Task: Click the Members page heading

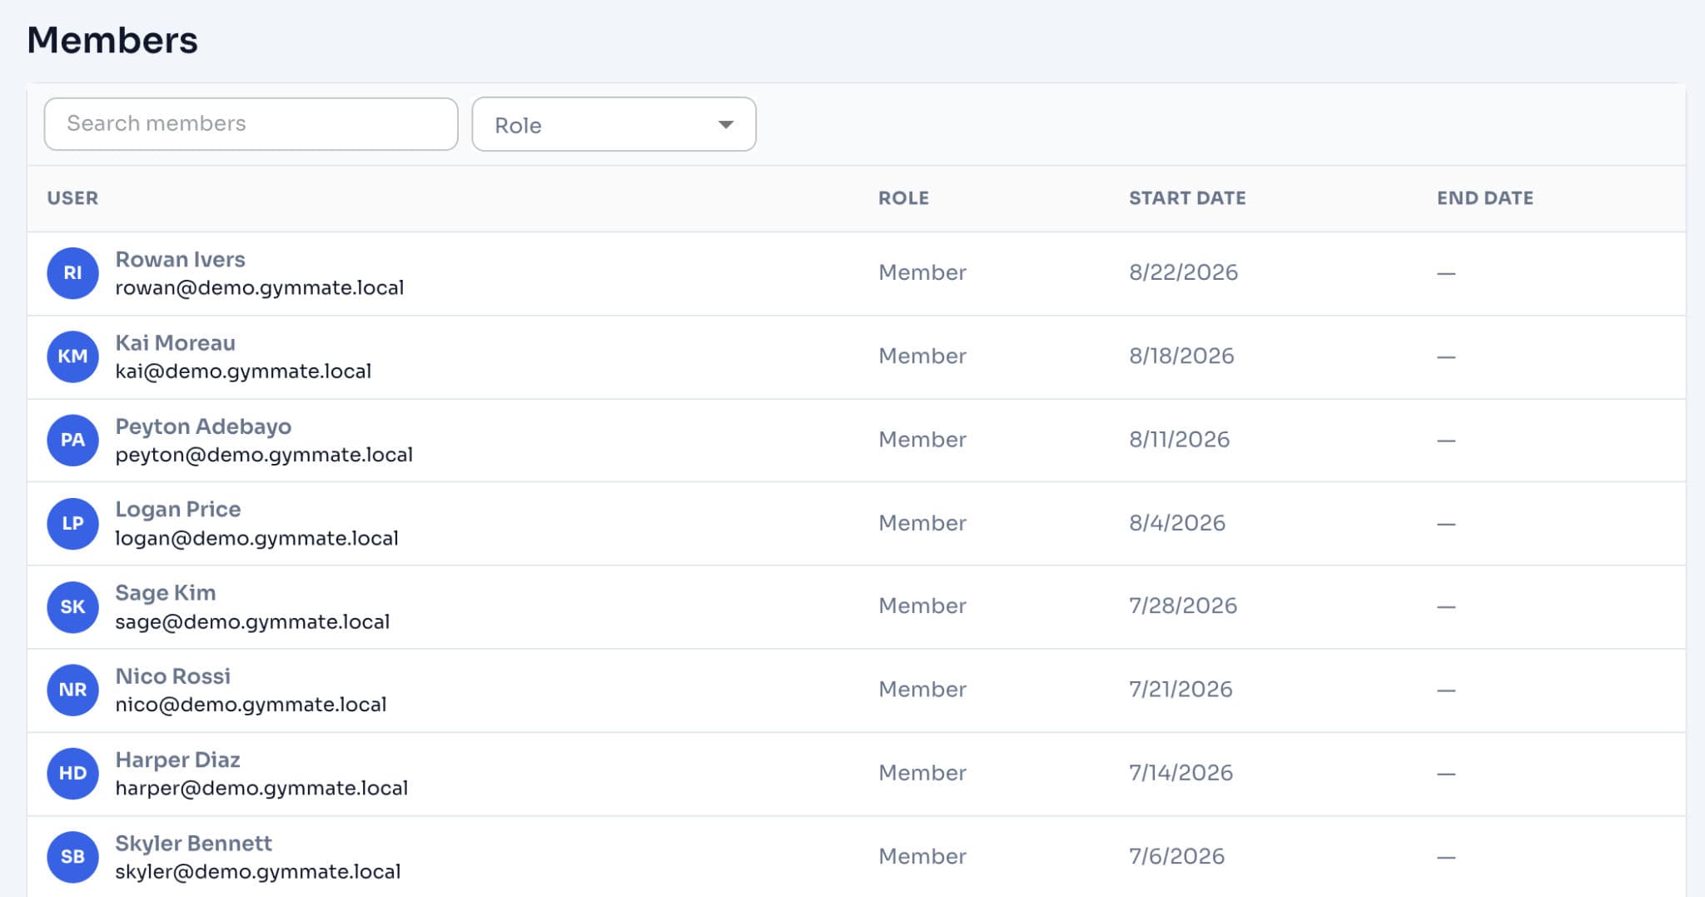Action: [112, 40]
